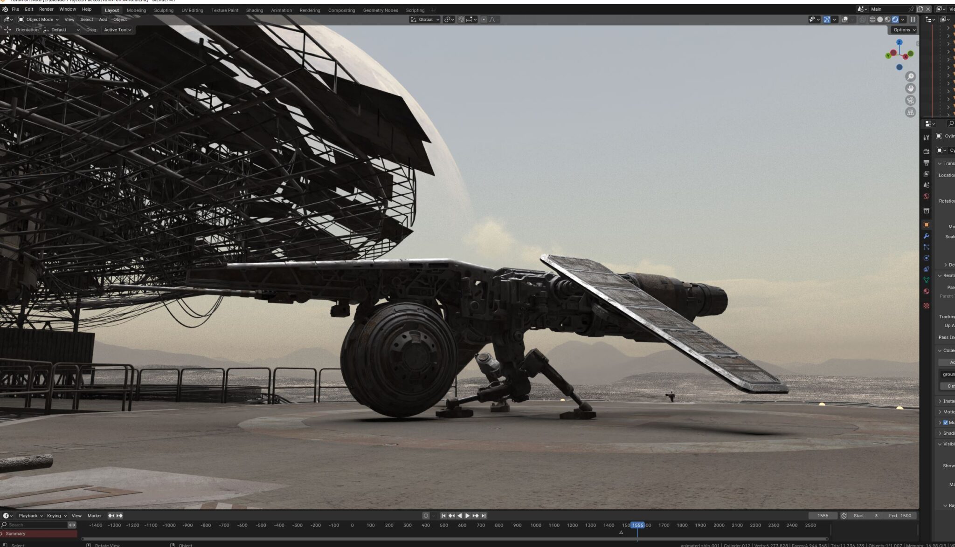Open the Render properties tab
This screenshot has height=547, width=955.
pyautogui.click(x=927, y=151)
